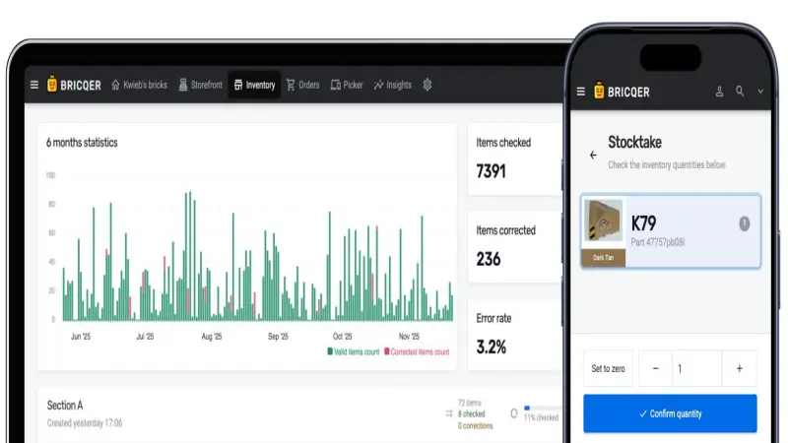788x443 pixels.
Task: Open the Orders tab
Action: click(302, 85)
